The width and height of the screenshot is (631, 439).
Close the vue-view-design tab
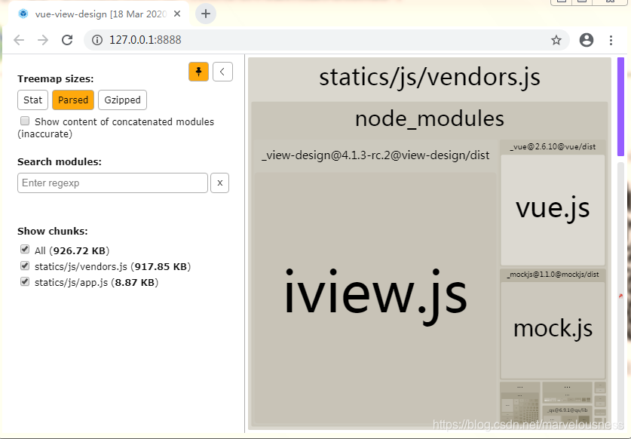(177, 14)
